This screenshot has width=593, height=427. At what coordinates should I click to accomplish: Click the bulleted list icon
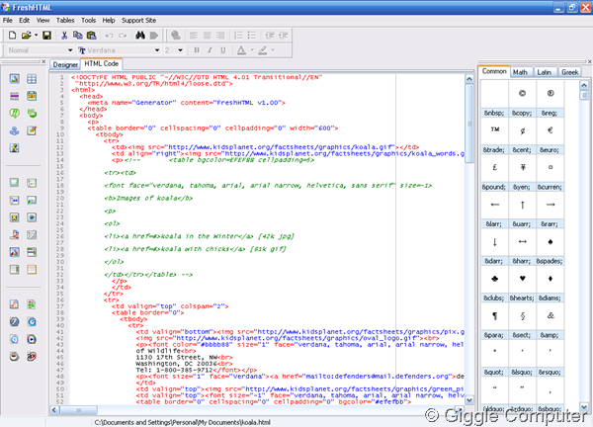[252, 36]
